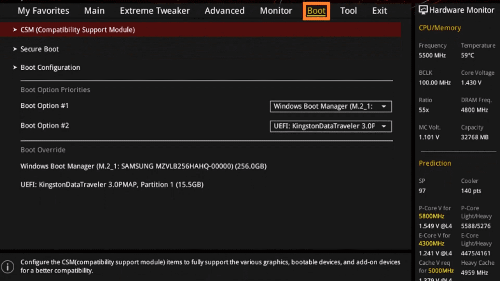This screenshot has height=281, width=500.
Task: Click the Prediction section heading
Action: coord(435,163)
